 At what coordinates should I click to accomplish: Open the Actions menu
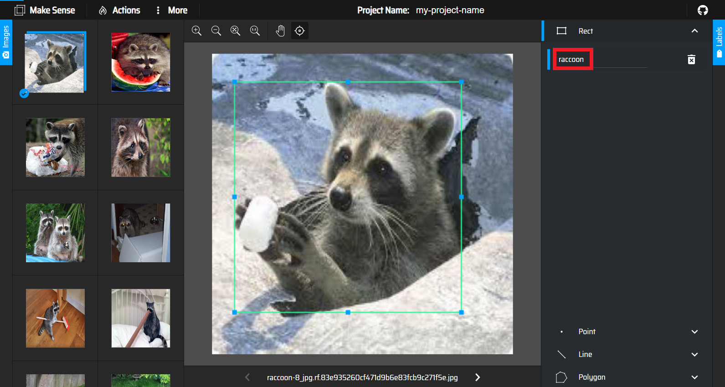coord(119,10)
